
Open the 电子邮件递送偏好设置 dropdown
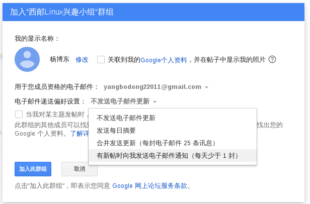tap(124, 101)
